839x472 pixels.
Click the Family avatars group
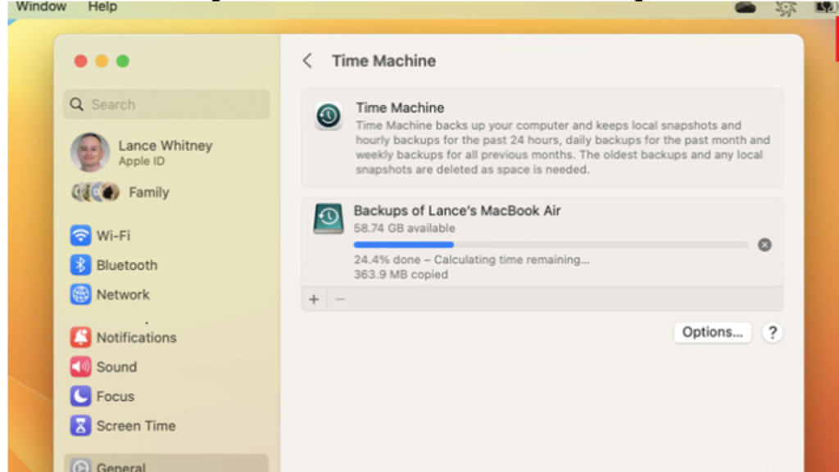(95, 192)
